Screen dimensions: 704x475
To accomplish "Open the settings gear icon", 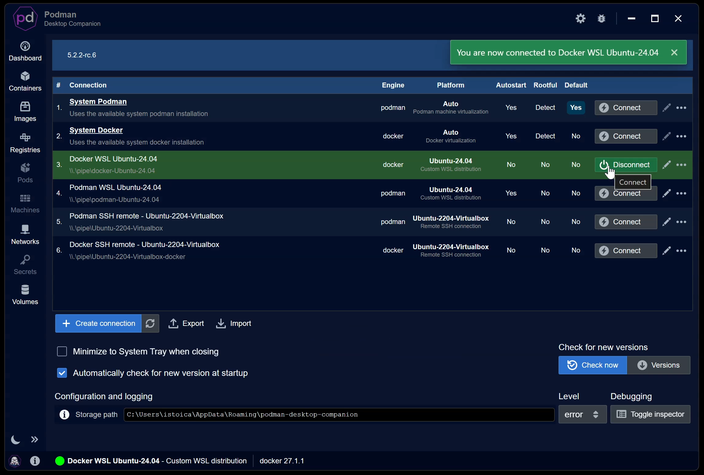I will (x=580, y=18).
